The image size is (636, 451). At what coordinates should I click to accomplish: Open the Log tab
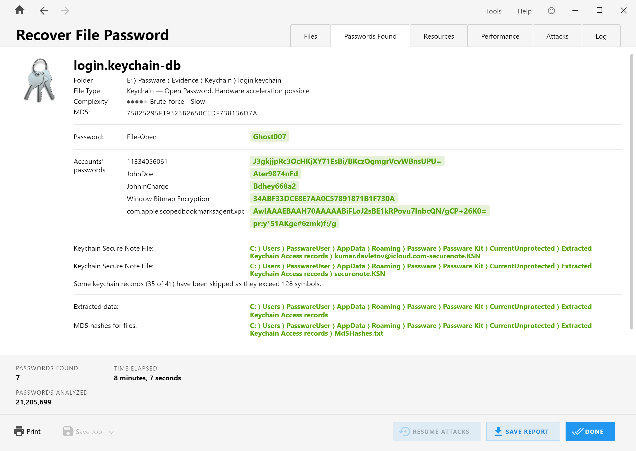pyautogui.click(x=601, y=36)
